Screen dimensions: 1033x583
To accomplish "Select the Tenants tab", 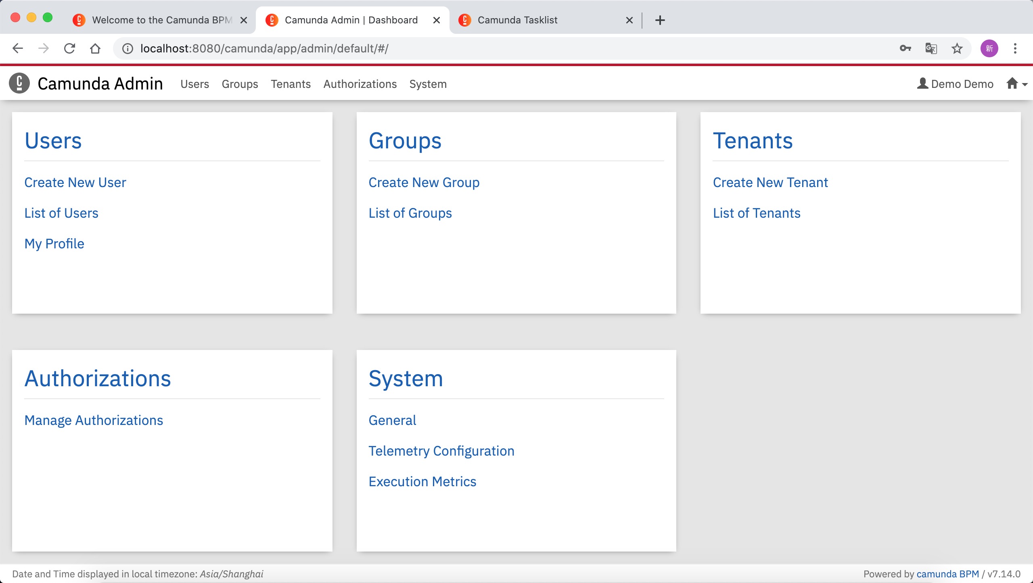I will (291, 84).
